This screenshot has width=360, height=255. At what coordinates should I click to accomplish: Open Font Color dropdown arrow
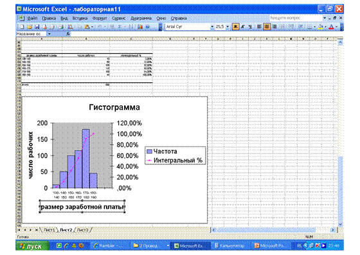336,27
